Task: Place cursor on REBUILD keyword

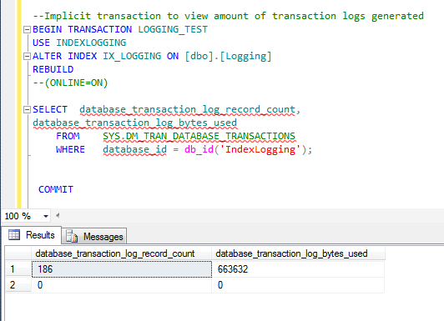Action: click(53, 69)
